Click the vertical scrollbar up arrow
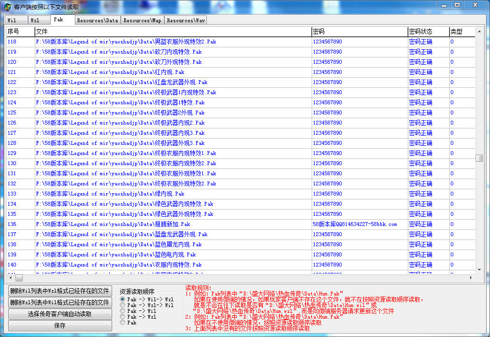 [x=479, y=31]
